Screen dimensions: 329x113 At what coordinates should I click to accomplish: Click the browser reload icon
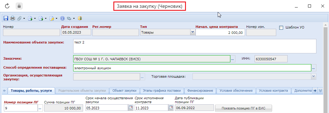[7, 6]
